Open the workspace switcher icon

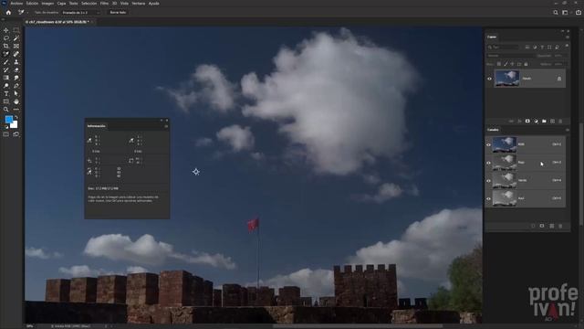565,12
